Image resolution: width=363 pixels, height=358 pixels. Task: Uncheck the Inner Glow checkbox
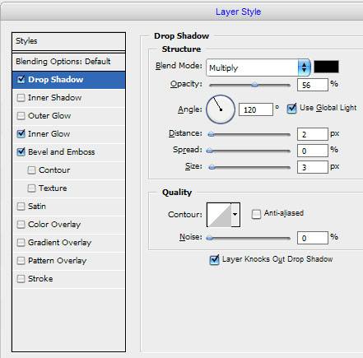tap(21, 134)
